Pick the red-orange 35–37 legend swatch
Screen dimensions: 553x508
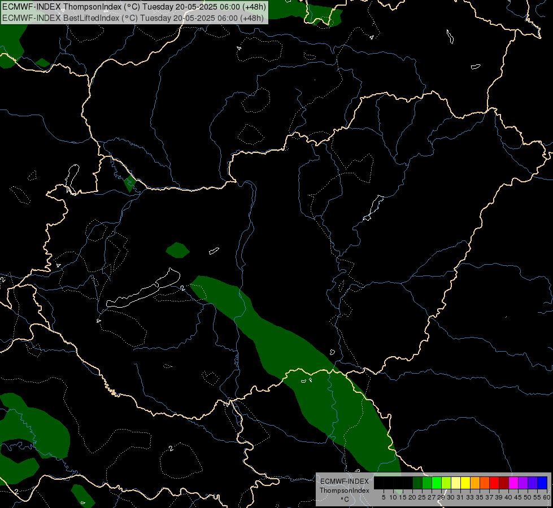(x=485, y=483)
